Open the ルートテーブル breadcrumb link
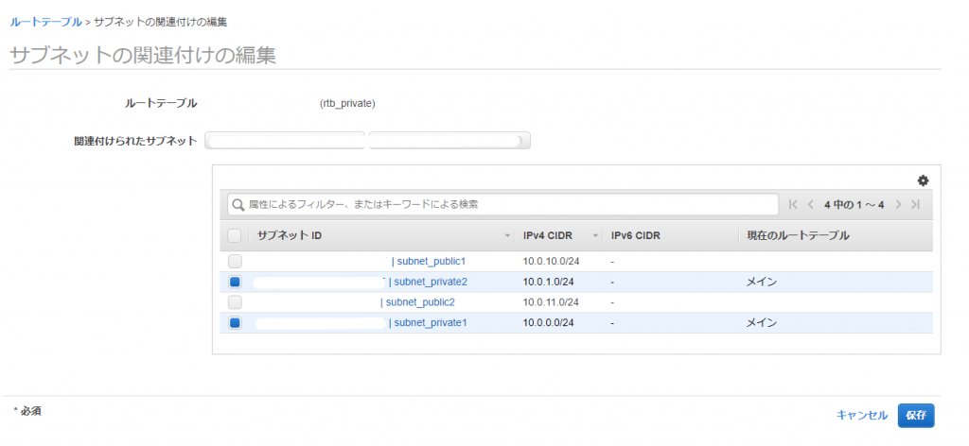Screen dimensions: 969x446 coord(45,22)
